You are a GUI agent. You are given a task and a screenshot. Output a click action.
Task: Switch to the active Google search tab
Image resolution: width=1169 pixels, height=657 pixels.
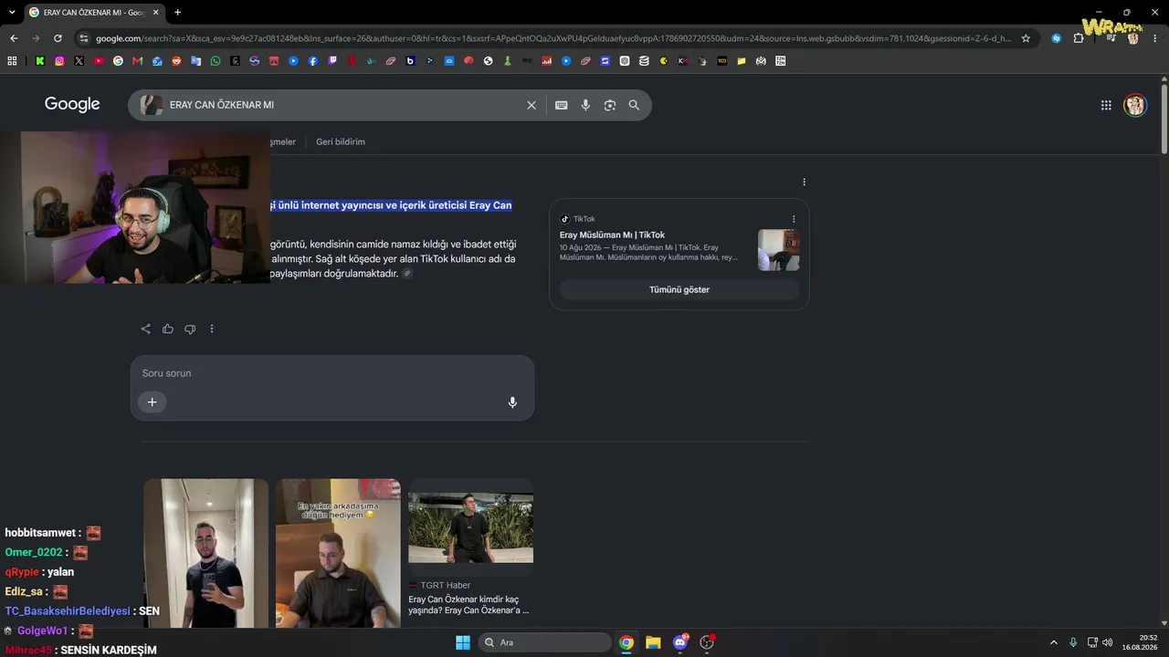[x=95, y=13]
